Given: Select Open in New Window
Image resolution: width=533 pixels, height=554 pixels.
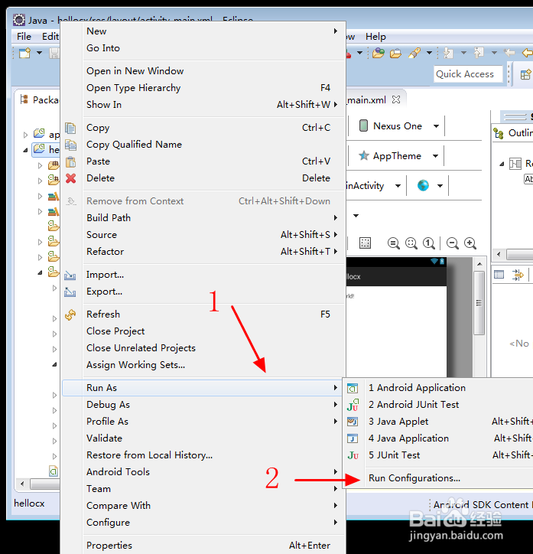Looking at the screenshot, I should coord(203,71).
